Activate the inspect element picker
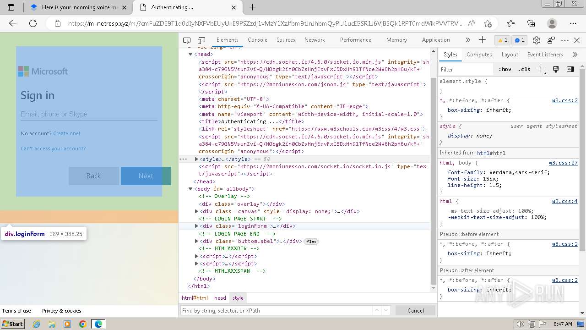The height and width of the screenshot is (330, 586). (187, 40)
